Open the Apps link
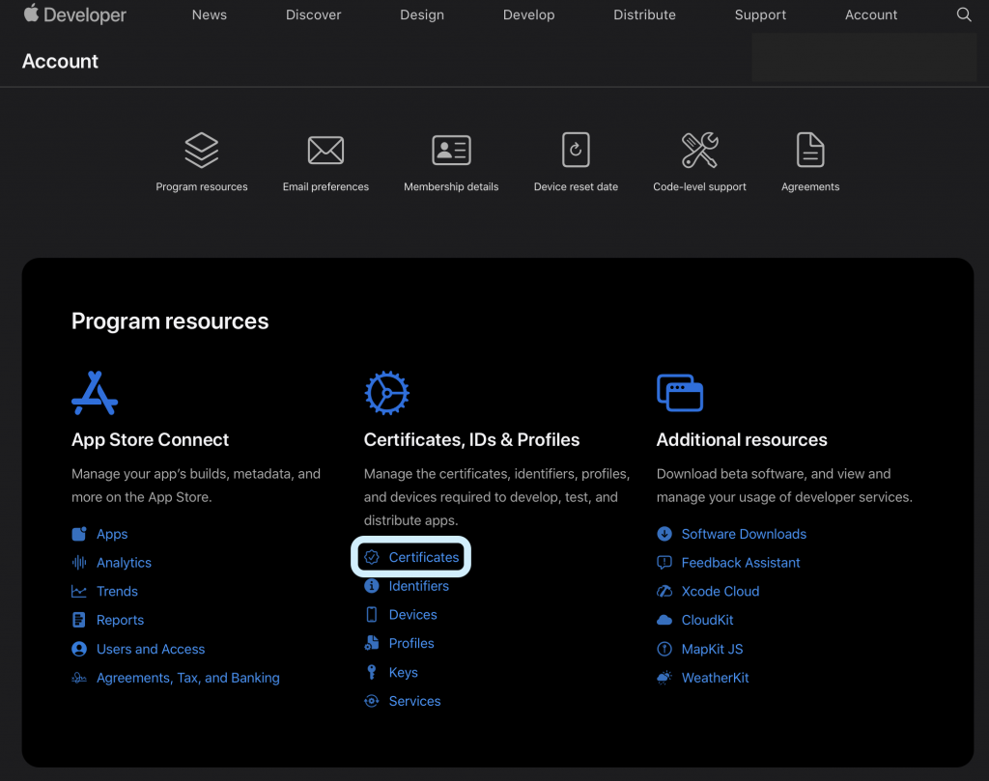Image resolution: width=989 pixels, height=781 pixels. point(112,534)
